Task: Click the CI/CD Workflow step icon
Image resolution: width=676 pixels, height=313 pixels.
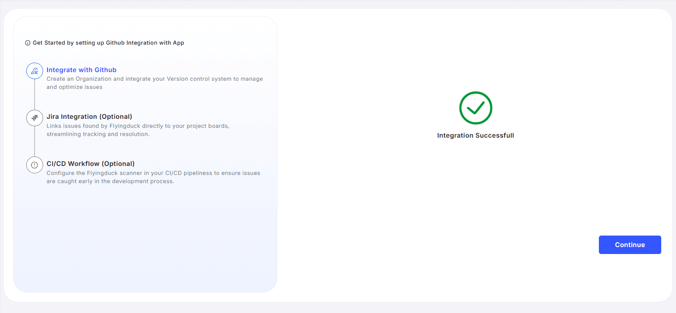Action: pos(34,165)
